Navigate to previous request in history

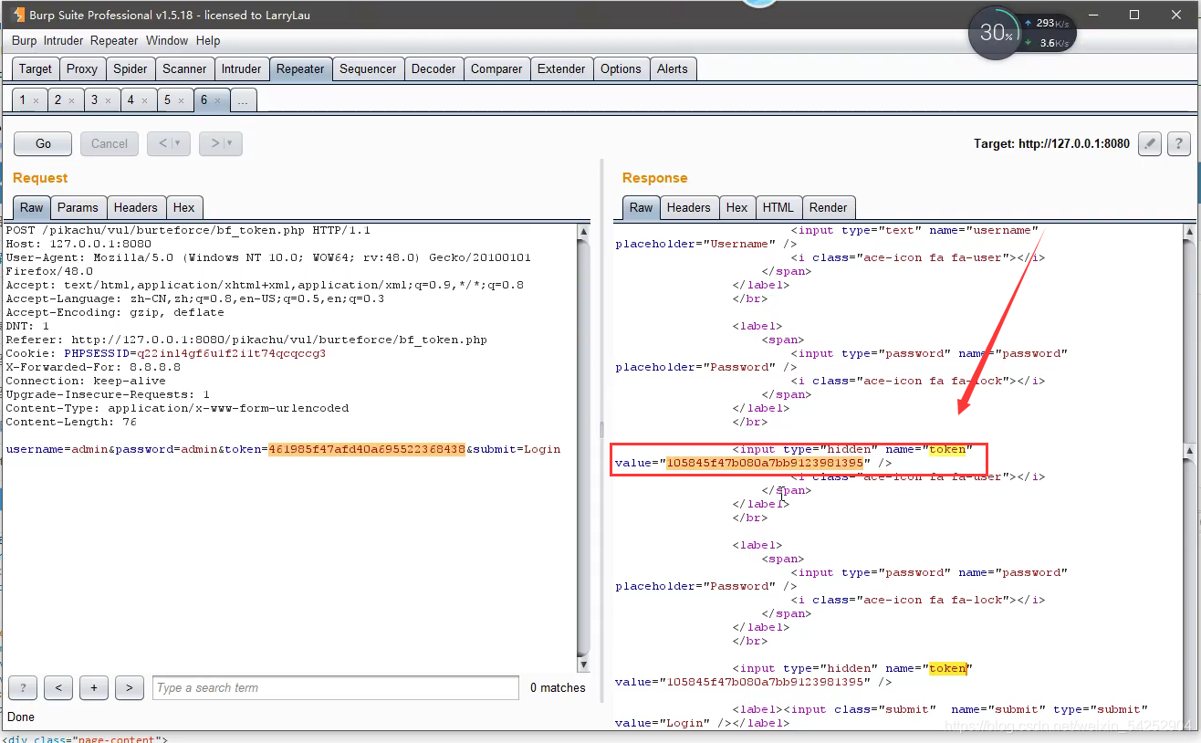[x=162, y=143]
